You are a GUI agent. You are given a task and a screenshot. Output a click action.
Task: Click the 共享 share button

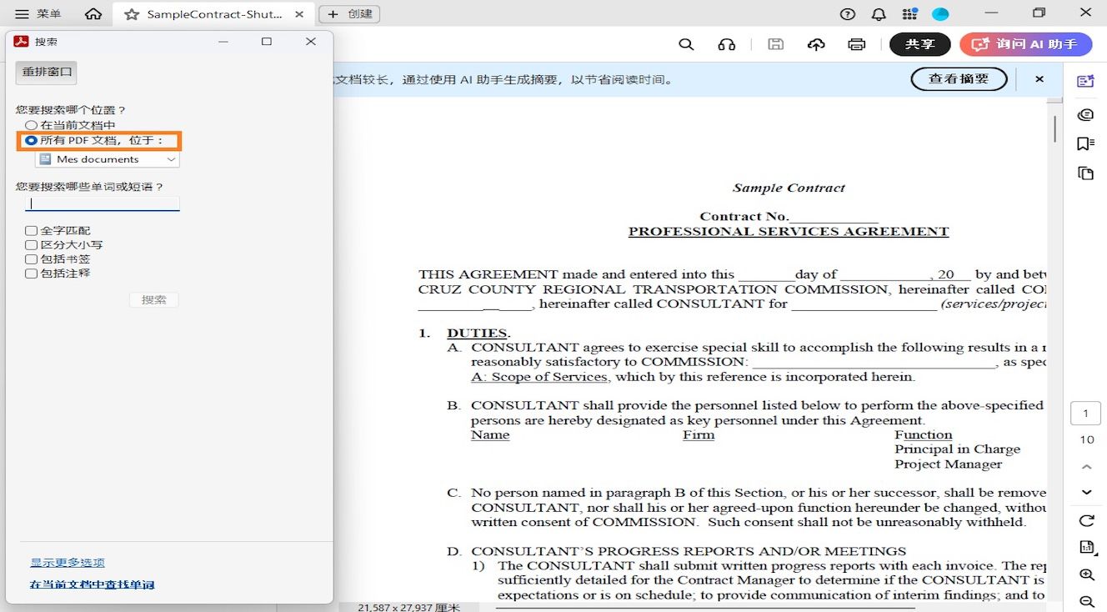920,45
